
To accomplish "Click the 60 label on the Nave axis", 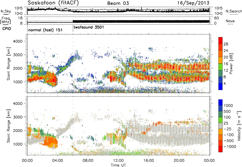I will 216,18.
